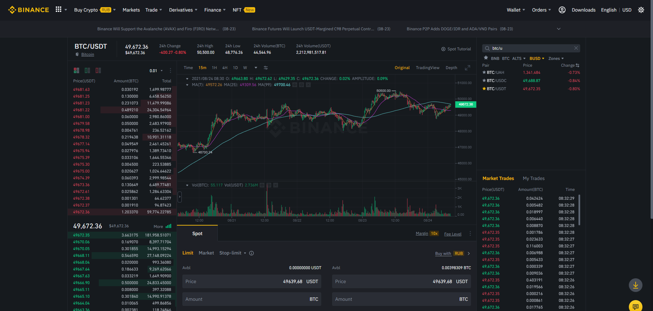Select the Market order tab
This screenshot has height=311, width=653.
click(x=206, y=253)
